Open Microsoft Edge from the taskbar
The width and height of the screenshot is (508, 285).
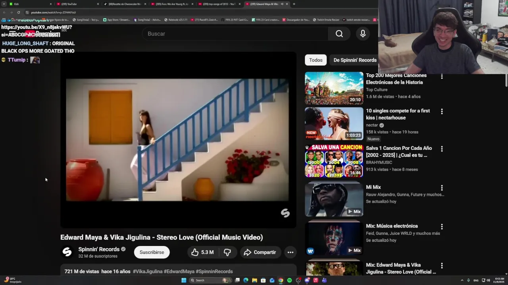[x=246, y=280]
